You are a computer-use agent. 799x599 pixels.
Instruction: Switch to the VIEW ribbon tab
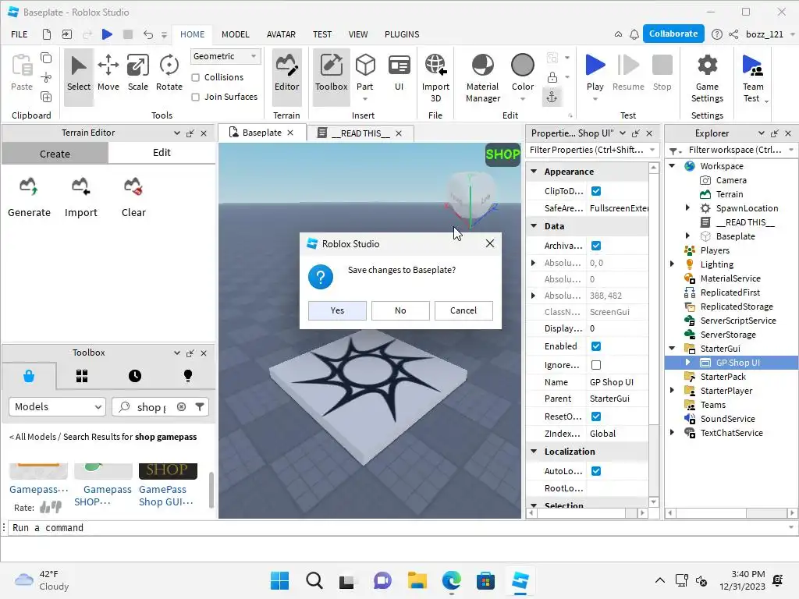pyautogui.click(x=357, y=34)
